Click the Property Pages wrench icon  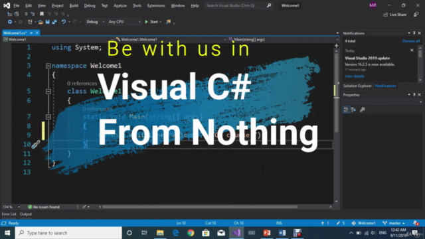click(x=363, y=110)
